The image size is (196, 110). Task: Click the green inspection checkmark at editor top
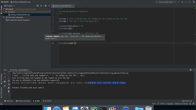tap(195, 9)
